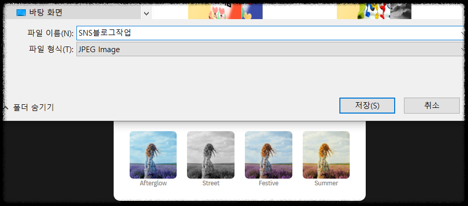Select the colorful figures file thumbnail
The image size is (468, 206).
(x=373, y=11)
